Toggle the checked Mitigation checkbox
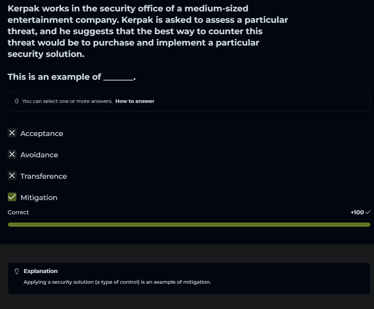Viewport: 374px width, 309px height. coord(12,197)
